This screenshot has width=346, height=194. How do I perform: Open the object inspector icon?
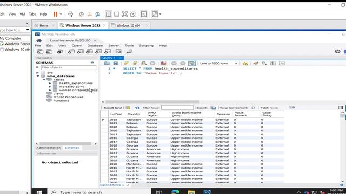coord(60,52)
